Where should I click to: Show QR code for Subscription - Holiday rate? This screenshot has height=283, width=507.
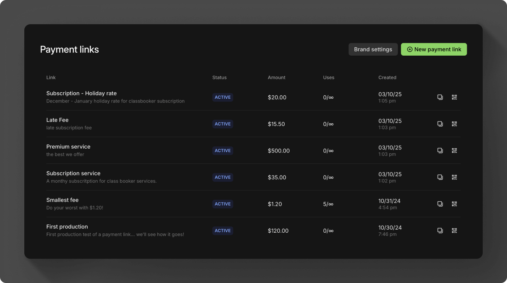[454, 97]
